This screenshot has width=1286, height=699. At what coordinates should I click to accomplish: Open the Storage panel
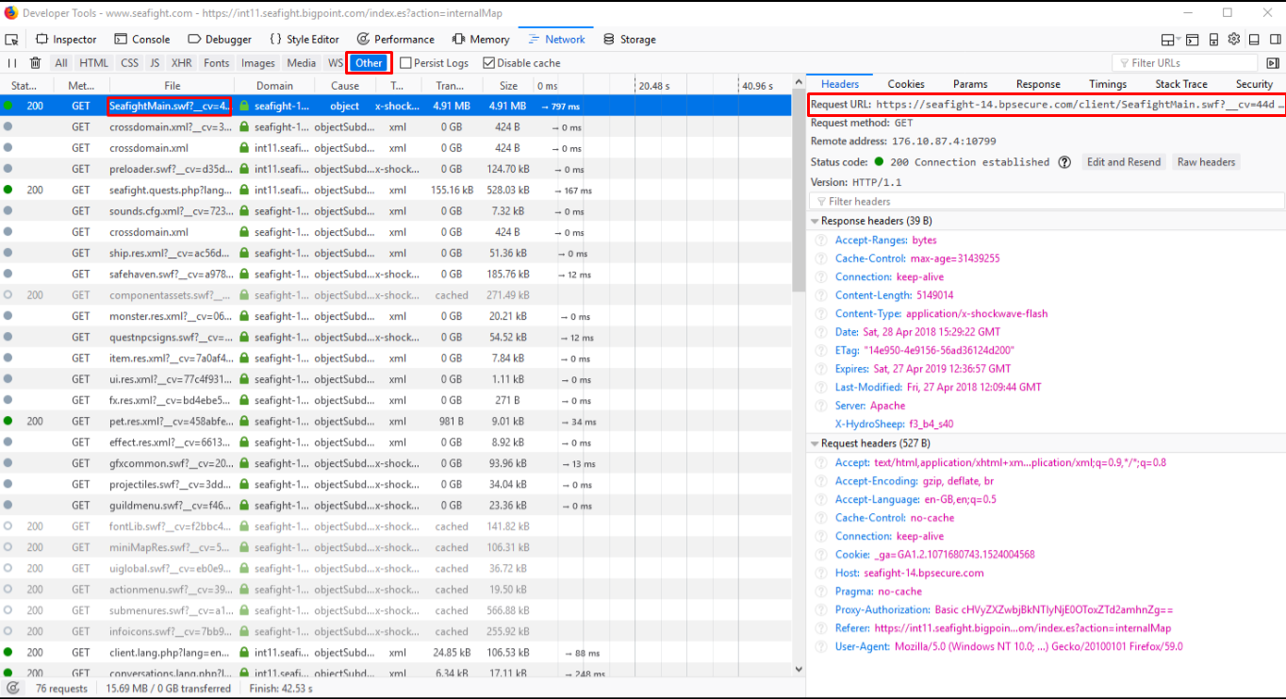629,40
